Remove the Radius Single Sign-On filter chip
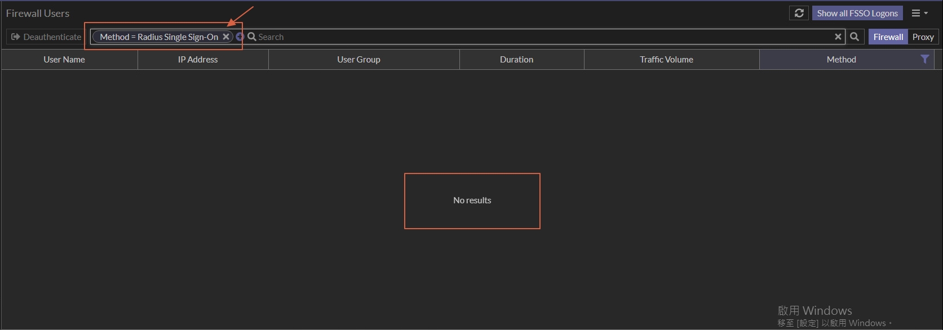Screen dimensions: 943x330 point(225,37)
